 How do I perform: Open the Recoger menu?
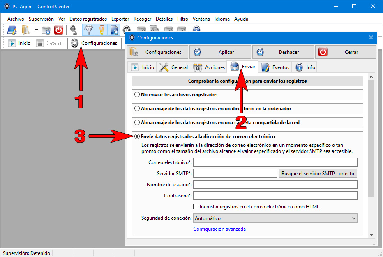click(x=143, y=19)
